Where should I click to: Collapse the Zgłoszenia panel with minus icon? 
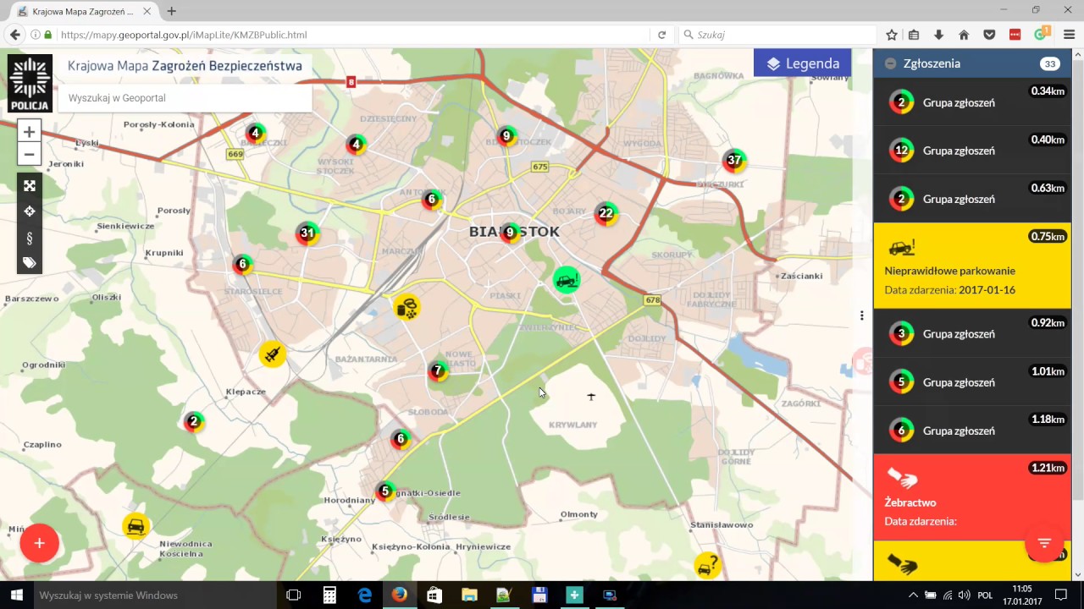pyautogui.click(x=890, y=63)
